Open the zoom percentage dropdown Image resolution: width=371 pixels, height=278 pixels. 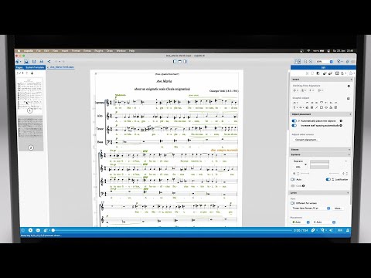coord(332,62)
